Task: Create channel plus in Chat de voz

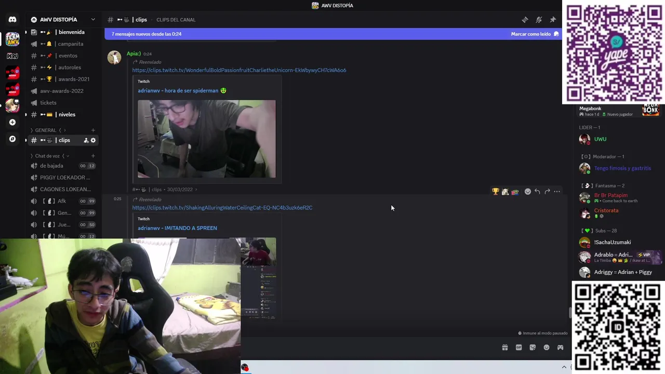Action: coord(93,156)
